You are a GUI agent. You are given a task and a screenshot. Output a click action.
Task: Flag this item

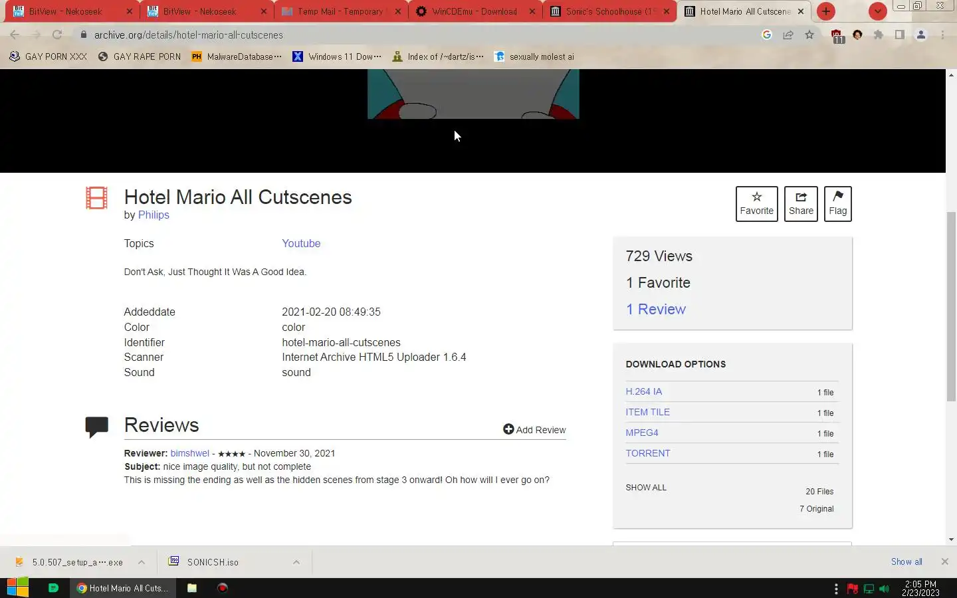(x=837, y=203)
